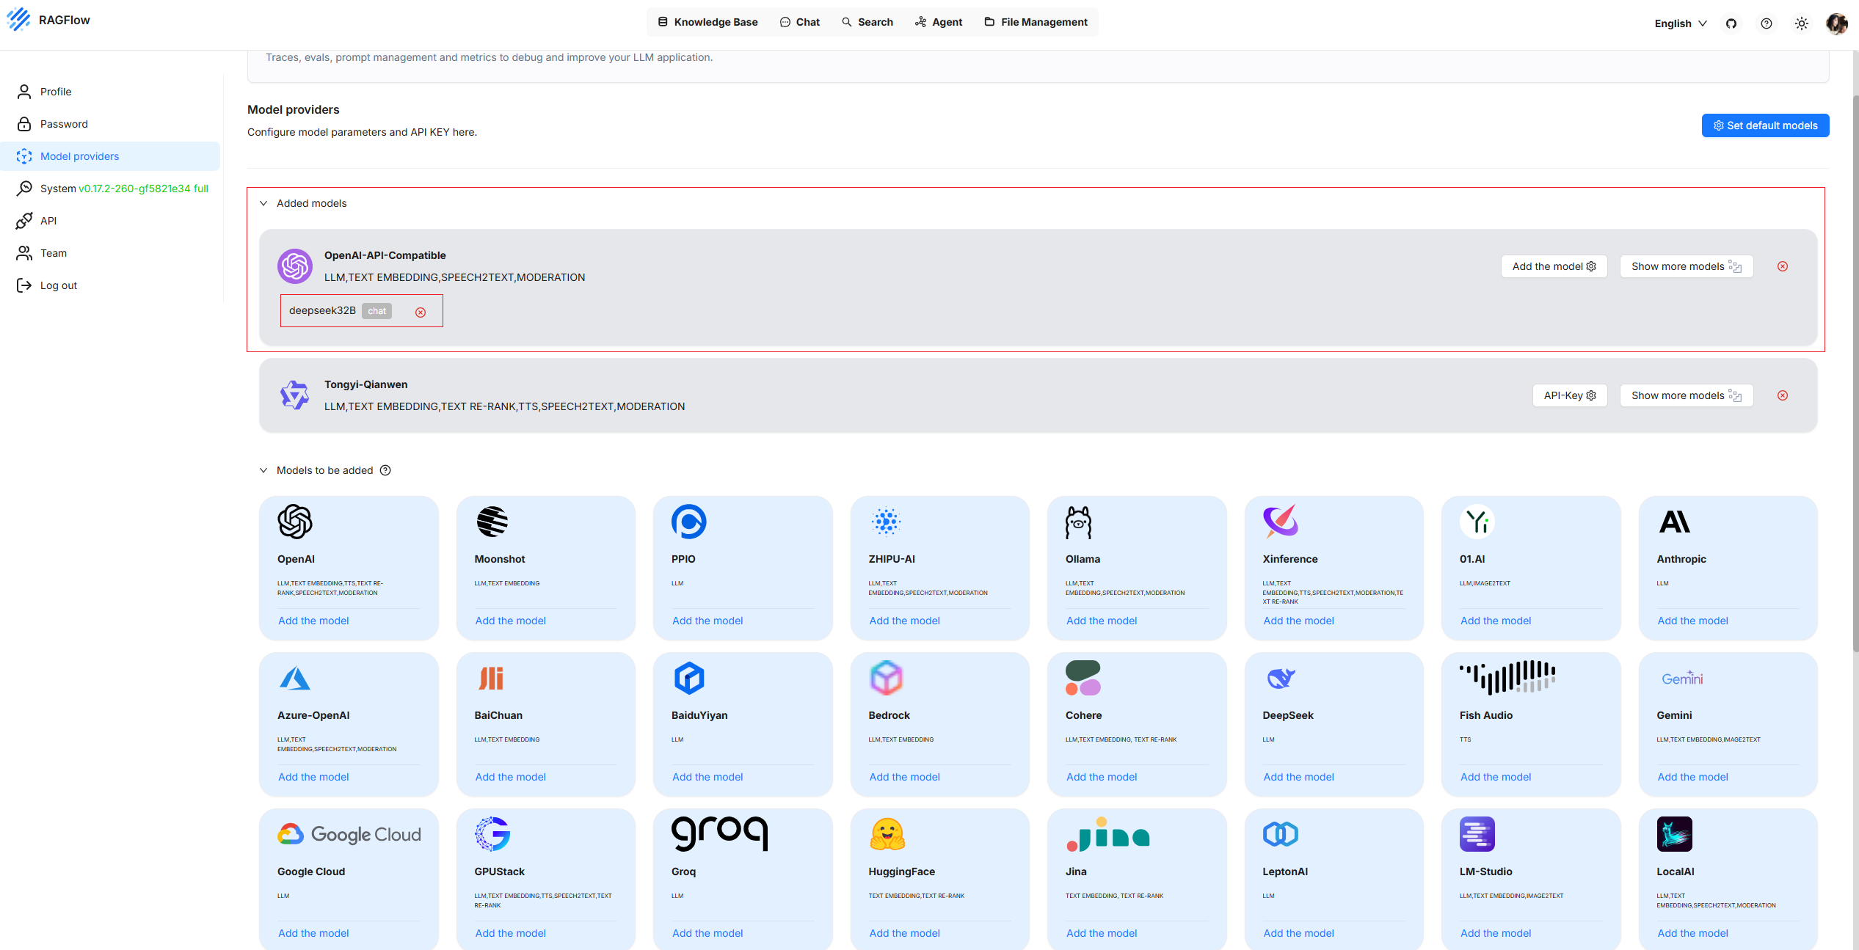Go to Knowledge Base tab
The height and width of the screenshot is (950, 1859).
coord(707,22)
